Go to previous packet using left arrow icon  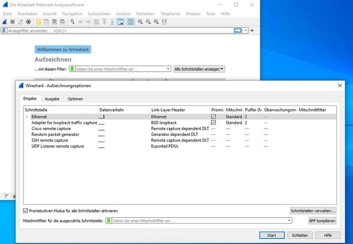pos(80,22)
